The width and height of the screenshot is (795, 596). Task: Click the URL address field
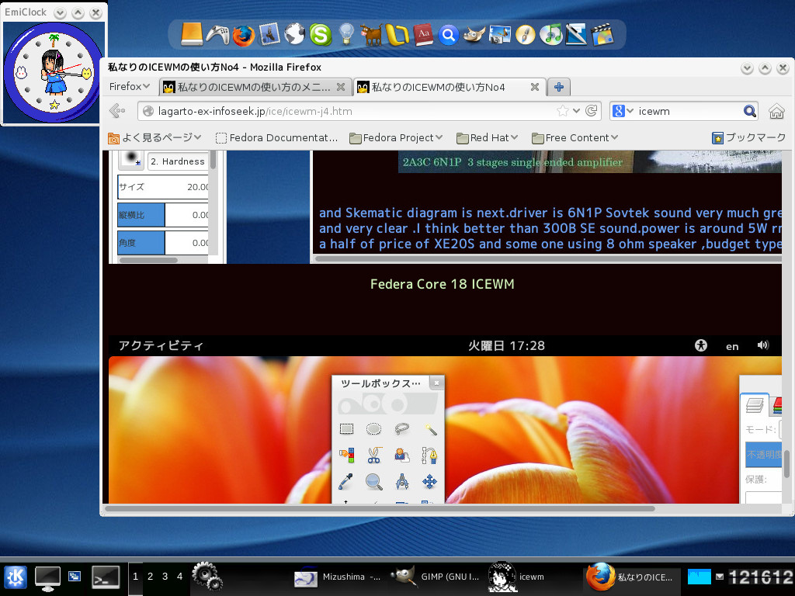pos(349,111)
